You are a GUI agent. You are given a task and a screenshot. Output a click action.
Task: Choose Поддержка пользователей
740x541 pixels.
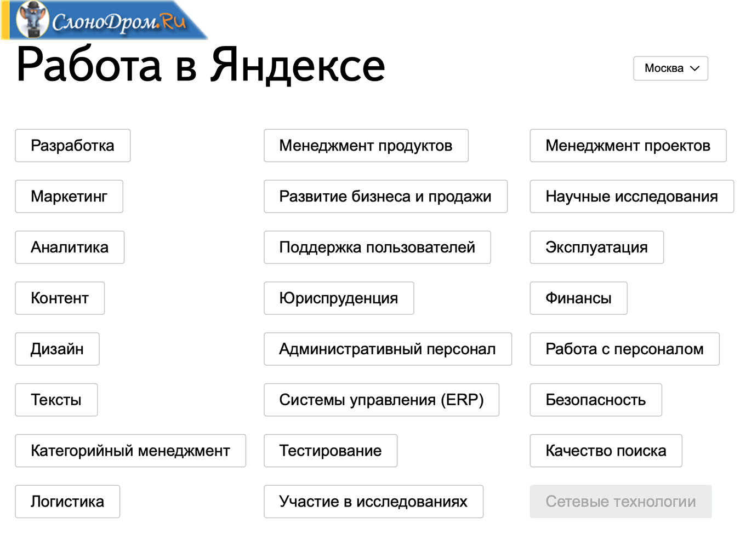(x=377, y=248)
